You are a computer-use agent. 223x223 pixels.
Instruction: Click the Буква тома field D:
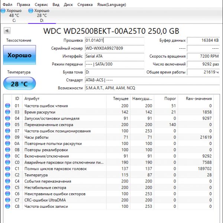click(x=114, y=72)
